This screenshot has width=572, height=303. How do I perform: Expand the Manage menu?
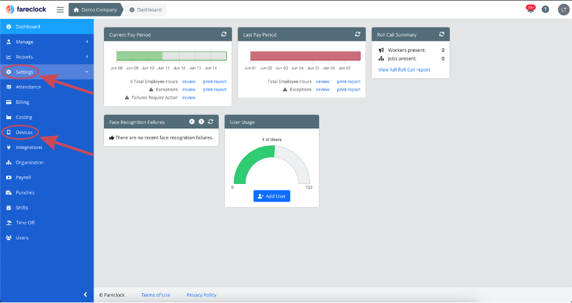[46, 42]
